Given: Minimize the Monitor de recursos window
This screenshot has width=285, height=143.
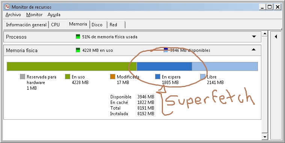Looking at the screenshot, I should pos(262,7).
